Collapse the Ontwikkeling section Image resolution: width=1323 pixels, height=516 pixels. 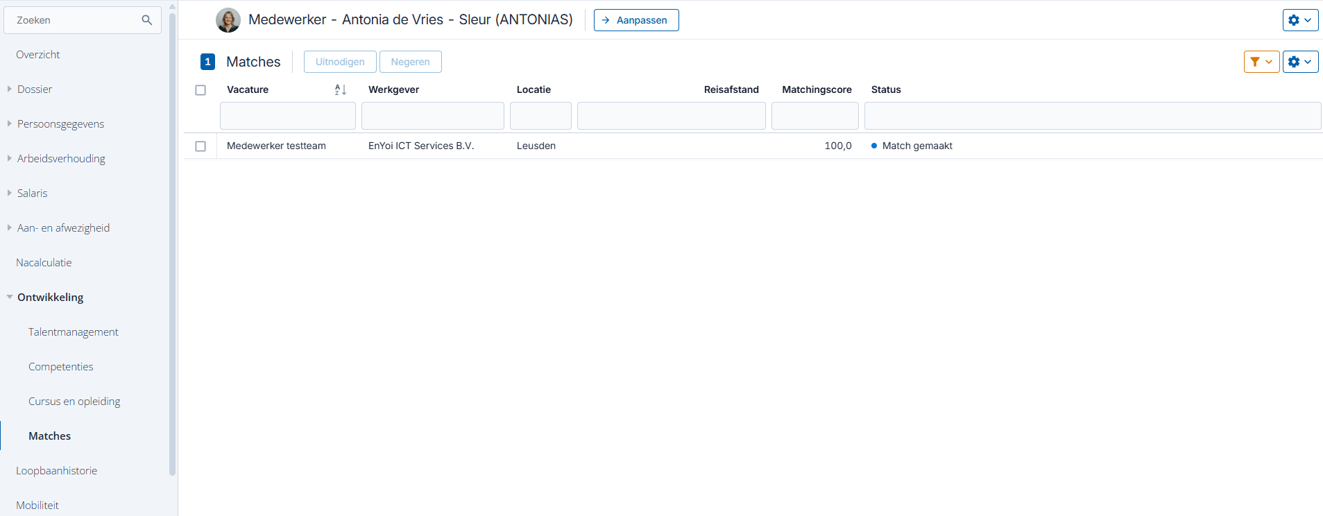(9, 297)
